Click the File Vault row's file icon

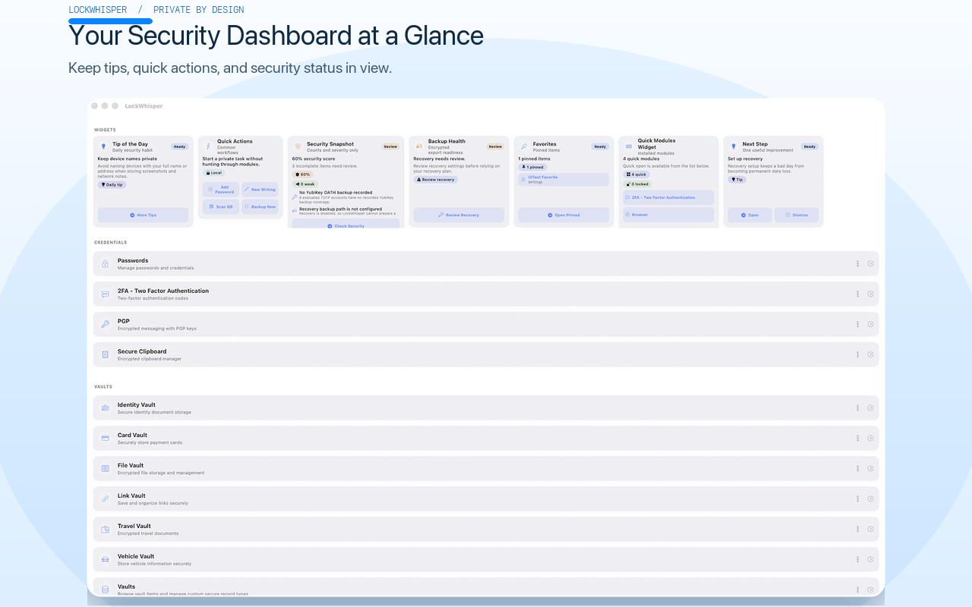[105, 468]
